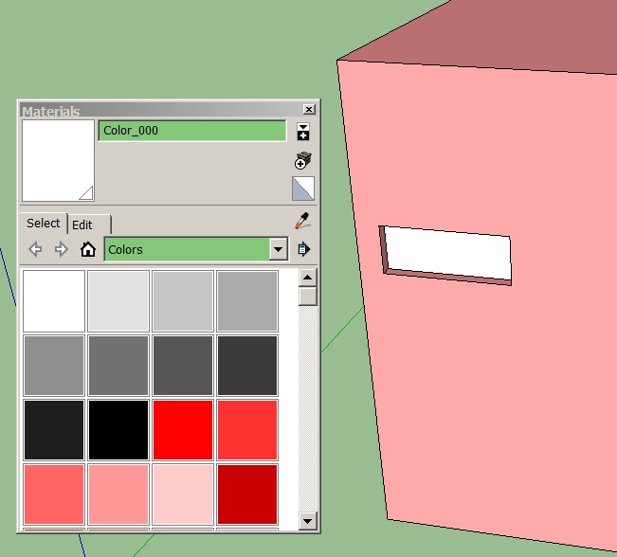Viewport: 617px width, 557px height.
Task: Click the back arrow in Materials browser
Action: pyautogui.click(x=36, y=250)
